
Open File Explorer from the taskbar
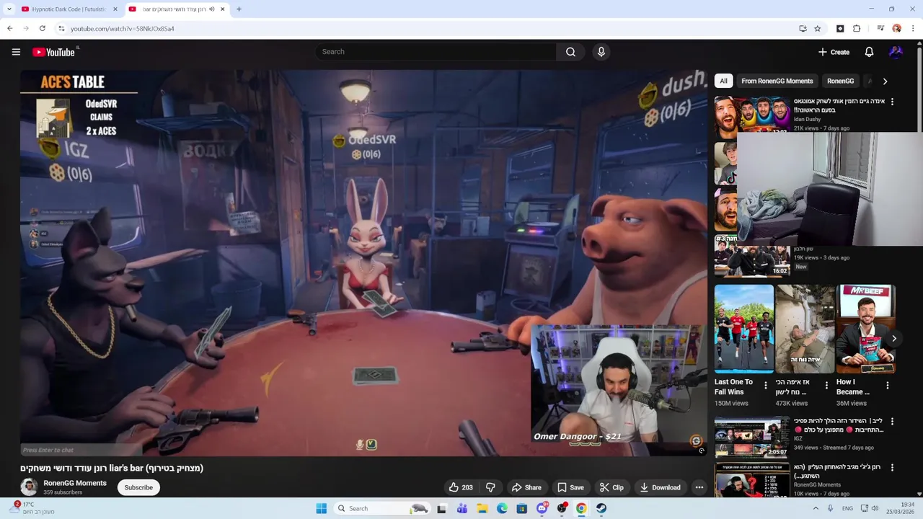point(482,508)
